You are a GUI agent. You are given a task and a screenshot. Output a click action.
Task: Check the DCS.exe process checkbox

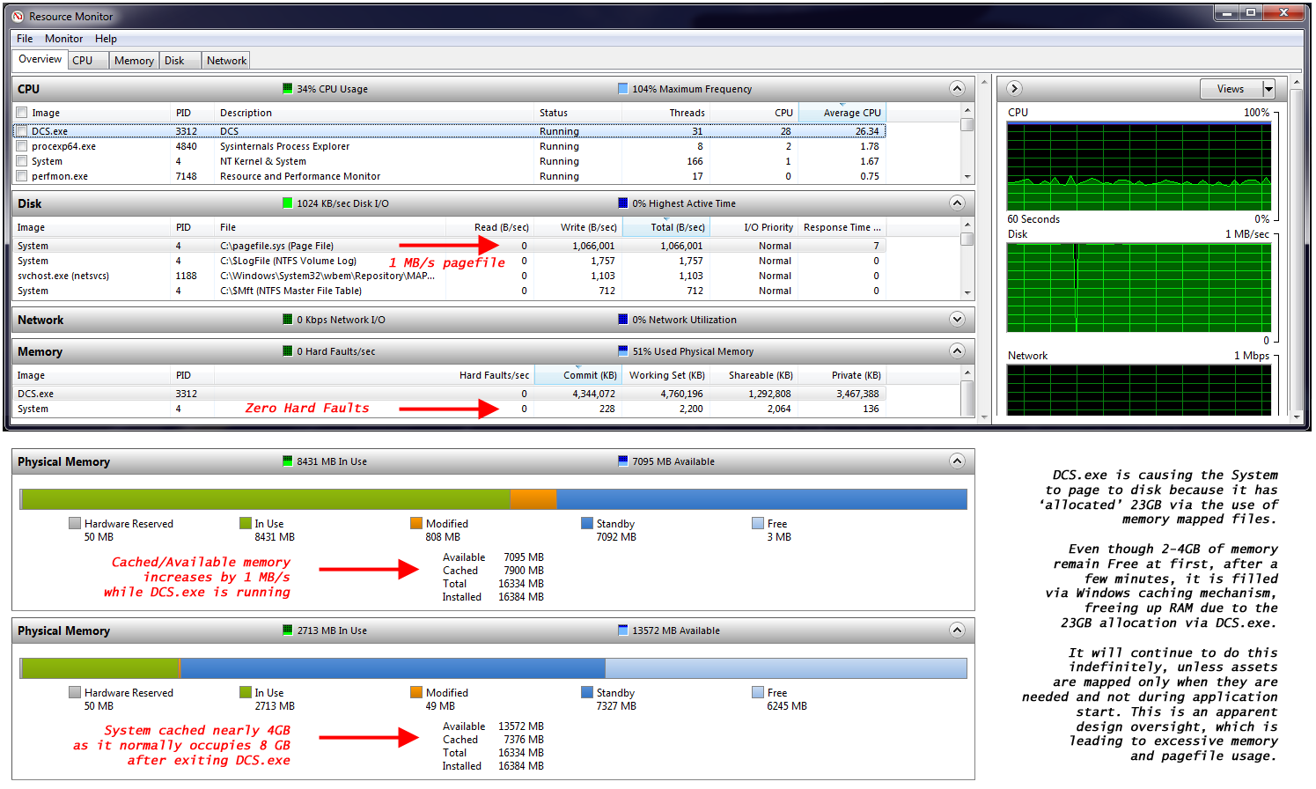(22, 131)
